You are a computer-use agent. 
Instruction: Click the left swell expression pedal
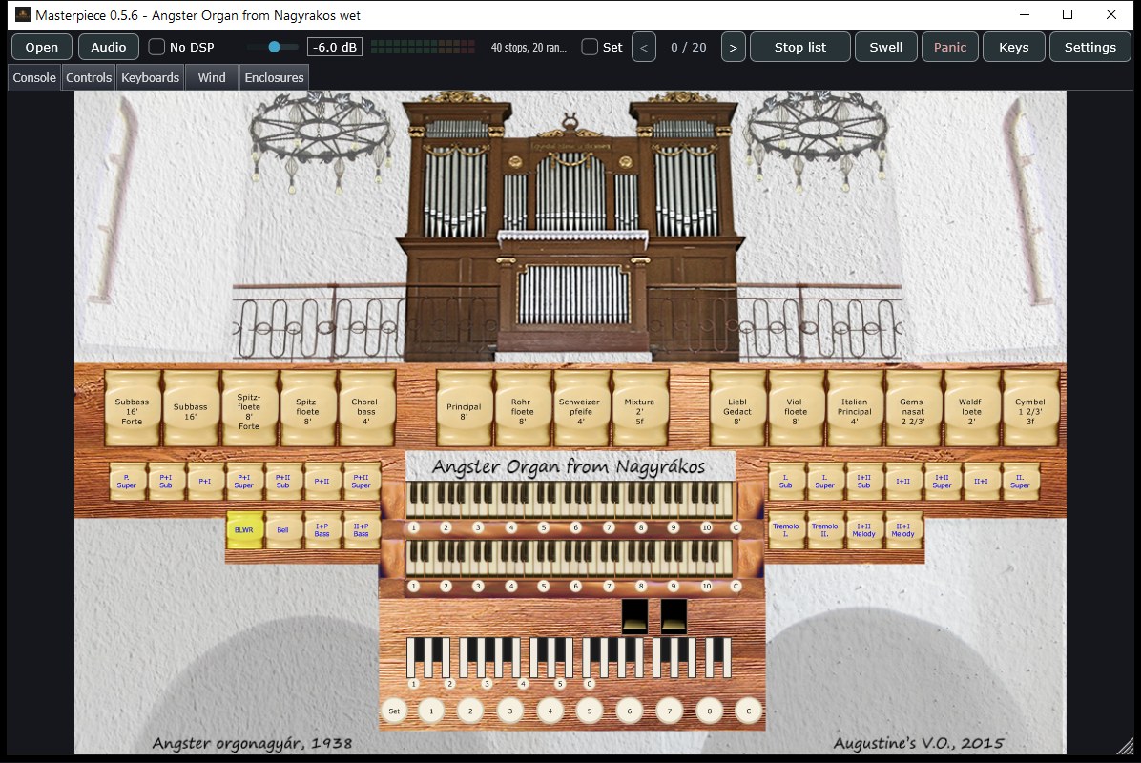click(x=634, y=616)
